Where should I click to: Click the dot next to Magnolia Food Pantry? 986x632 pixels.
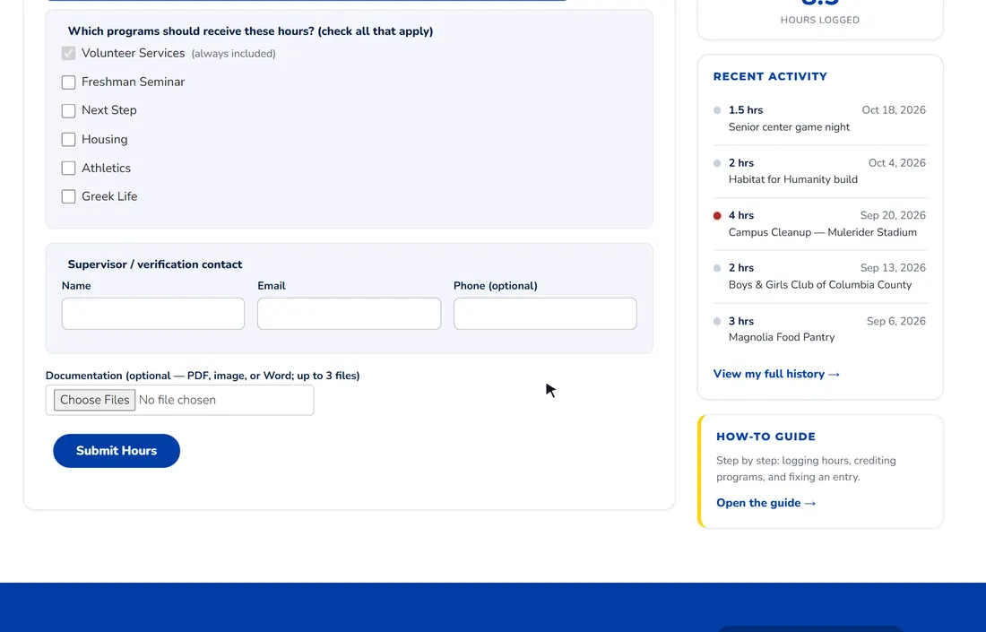pyautogui.click(x=717, y=321)
